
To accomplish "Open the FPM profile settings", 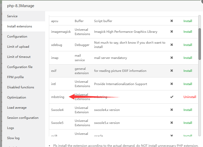I will [x=15, y=77].
